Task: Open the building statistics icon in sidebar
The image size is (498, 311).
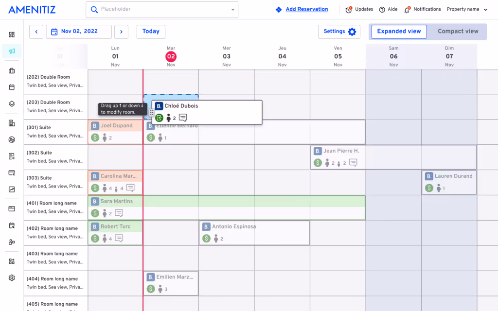Action: tap(11, 123)
